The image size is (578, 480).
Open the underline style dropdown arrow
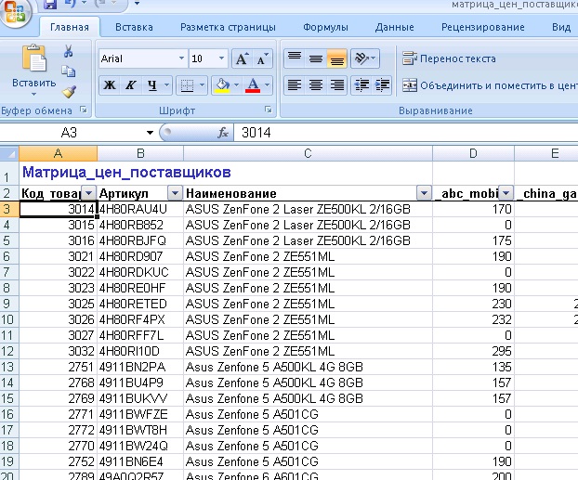[166, 85]
